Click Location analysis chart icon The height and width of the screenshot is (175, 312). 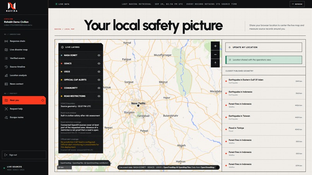[x=6, y=75]
